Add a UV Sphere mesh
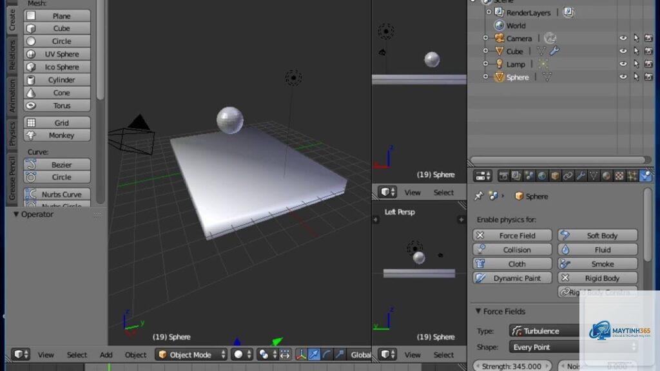Viewport: 660px width, 371px height. click(57, 54)
